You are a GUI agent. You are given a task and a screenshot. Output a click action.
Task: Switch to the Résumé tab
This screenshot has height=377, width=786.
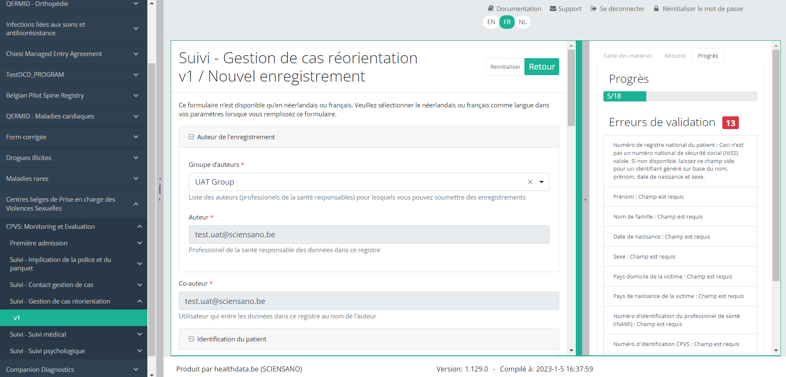(675, 56)
